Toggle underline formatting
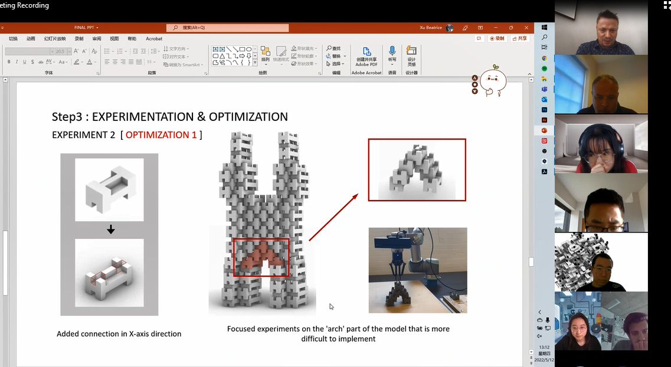 (25, 61)
